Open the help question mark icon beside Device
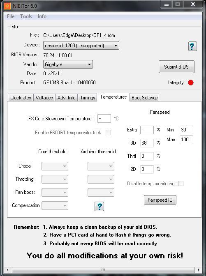Screen dimensions: 206x276 pos(192,46)
